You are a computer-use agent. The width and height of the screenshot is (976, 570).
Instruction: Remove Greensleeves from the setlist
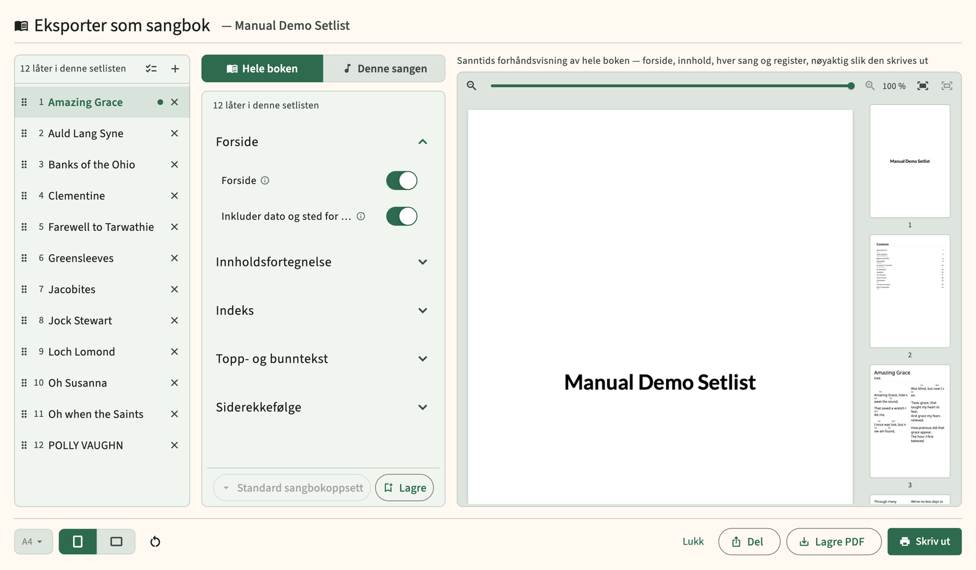[x=174, y=258]
